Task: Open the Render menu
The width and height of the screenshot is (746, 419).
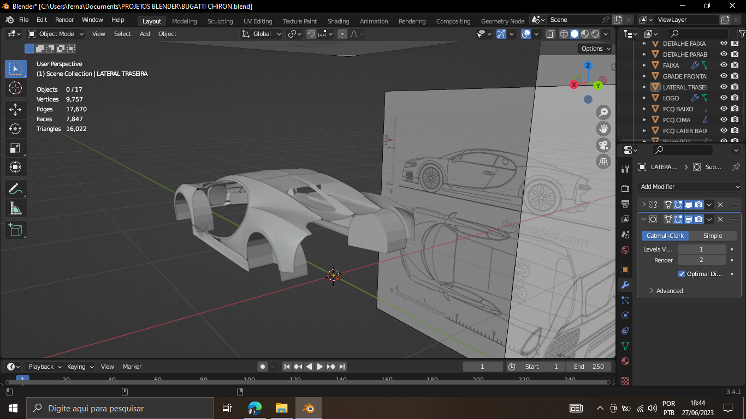Action: pos(64,20)
